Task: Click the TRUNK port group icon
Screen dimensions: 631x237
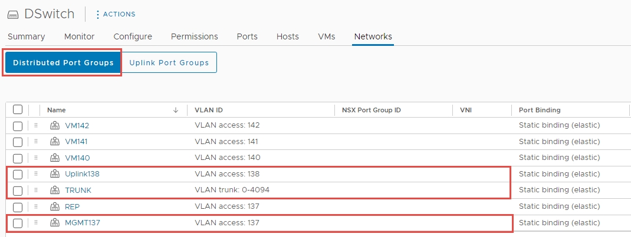Action: [x=55, y=190]
